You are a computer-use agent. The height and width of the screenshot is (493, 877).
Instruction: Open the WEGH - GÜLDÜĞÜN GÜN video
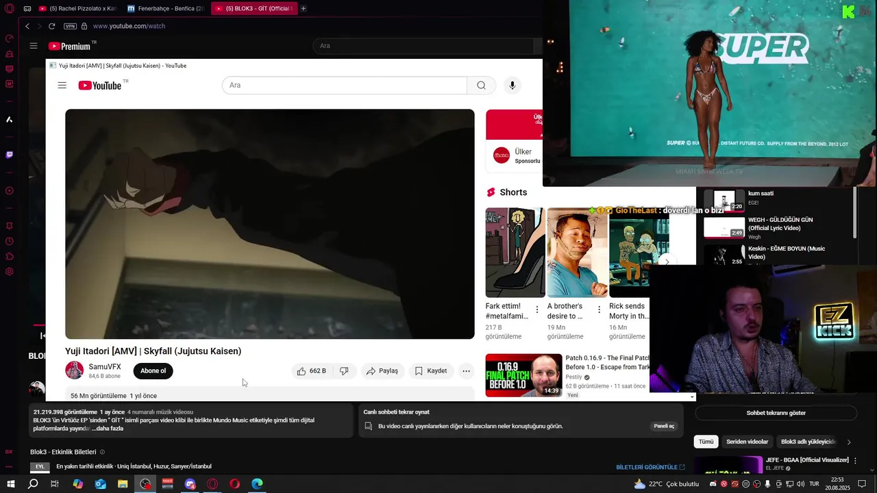[x=780, y=223]
